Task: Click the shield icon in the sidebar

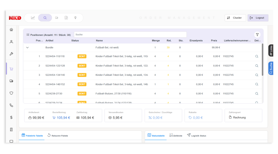Action: (11, 93)
